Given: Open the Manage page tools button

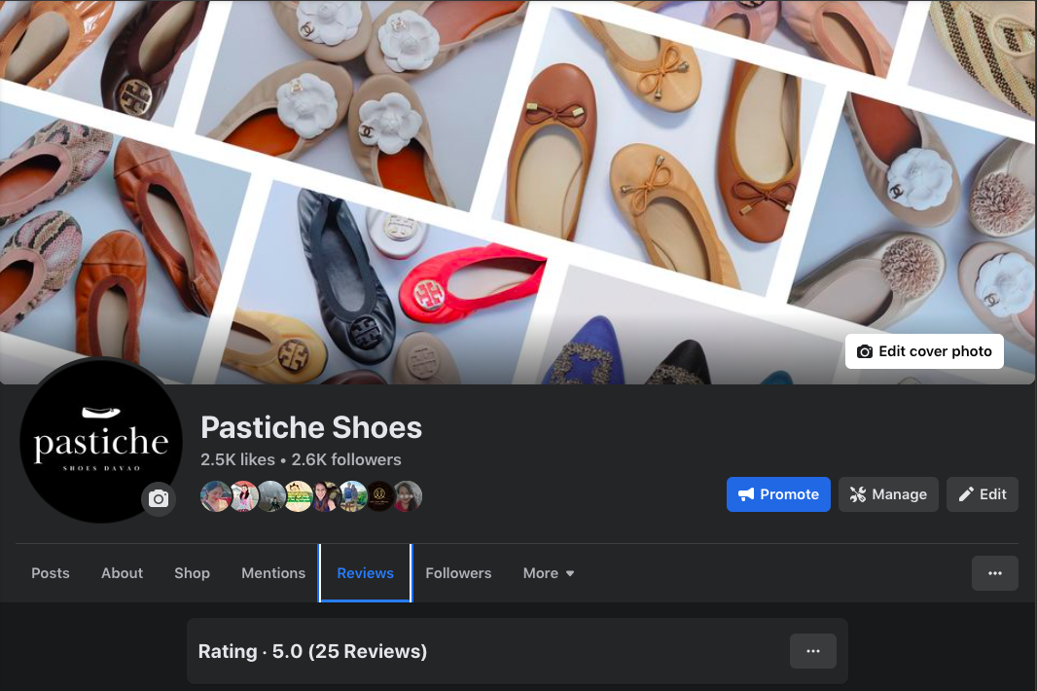Looking at the screenshot, I should pos(888,494).
